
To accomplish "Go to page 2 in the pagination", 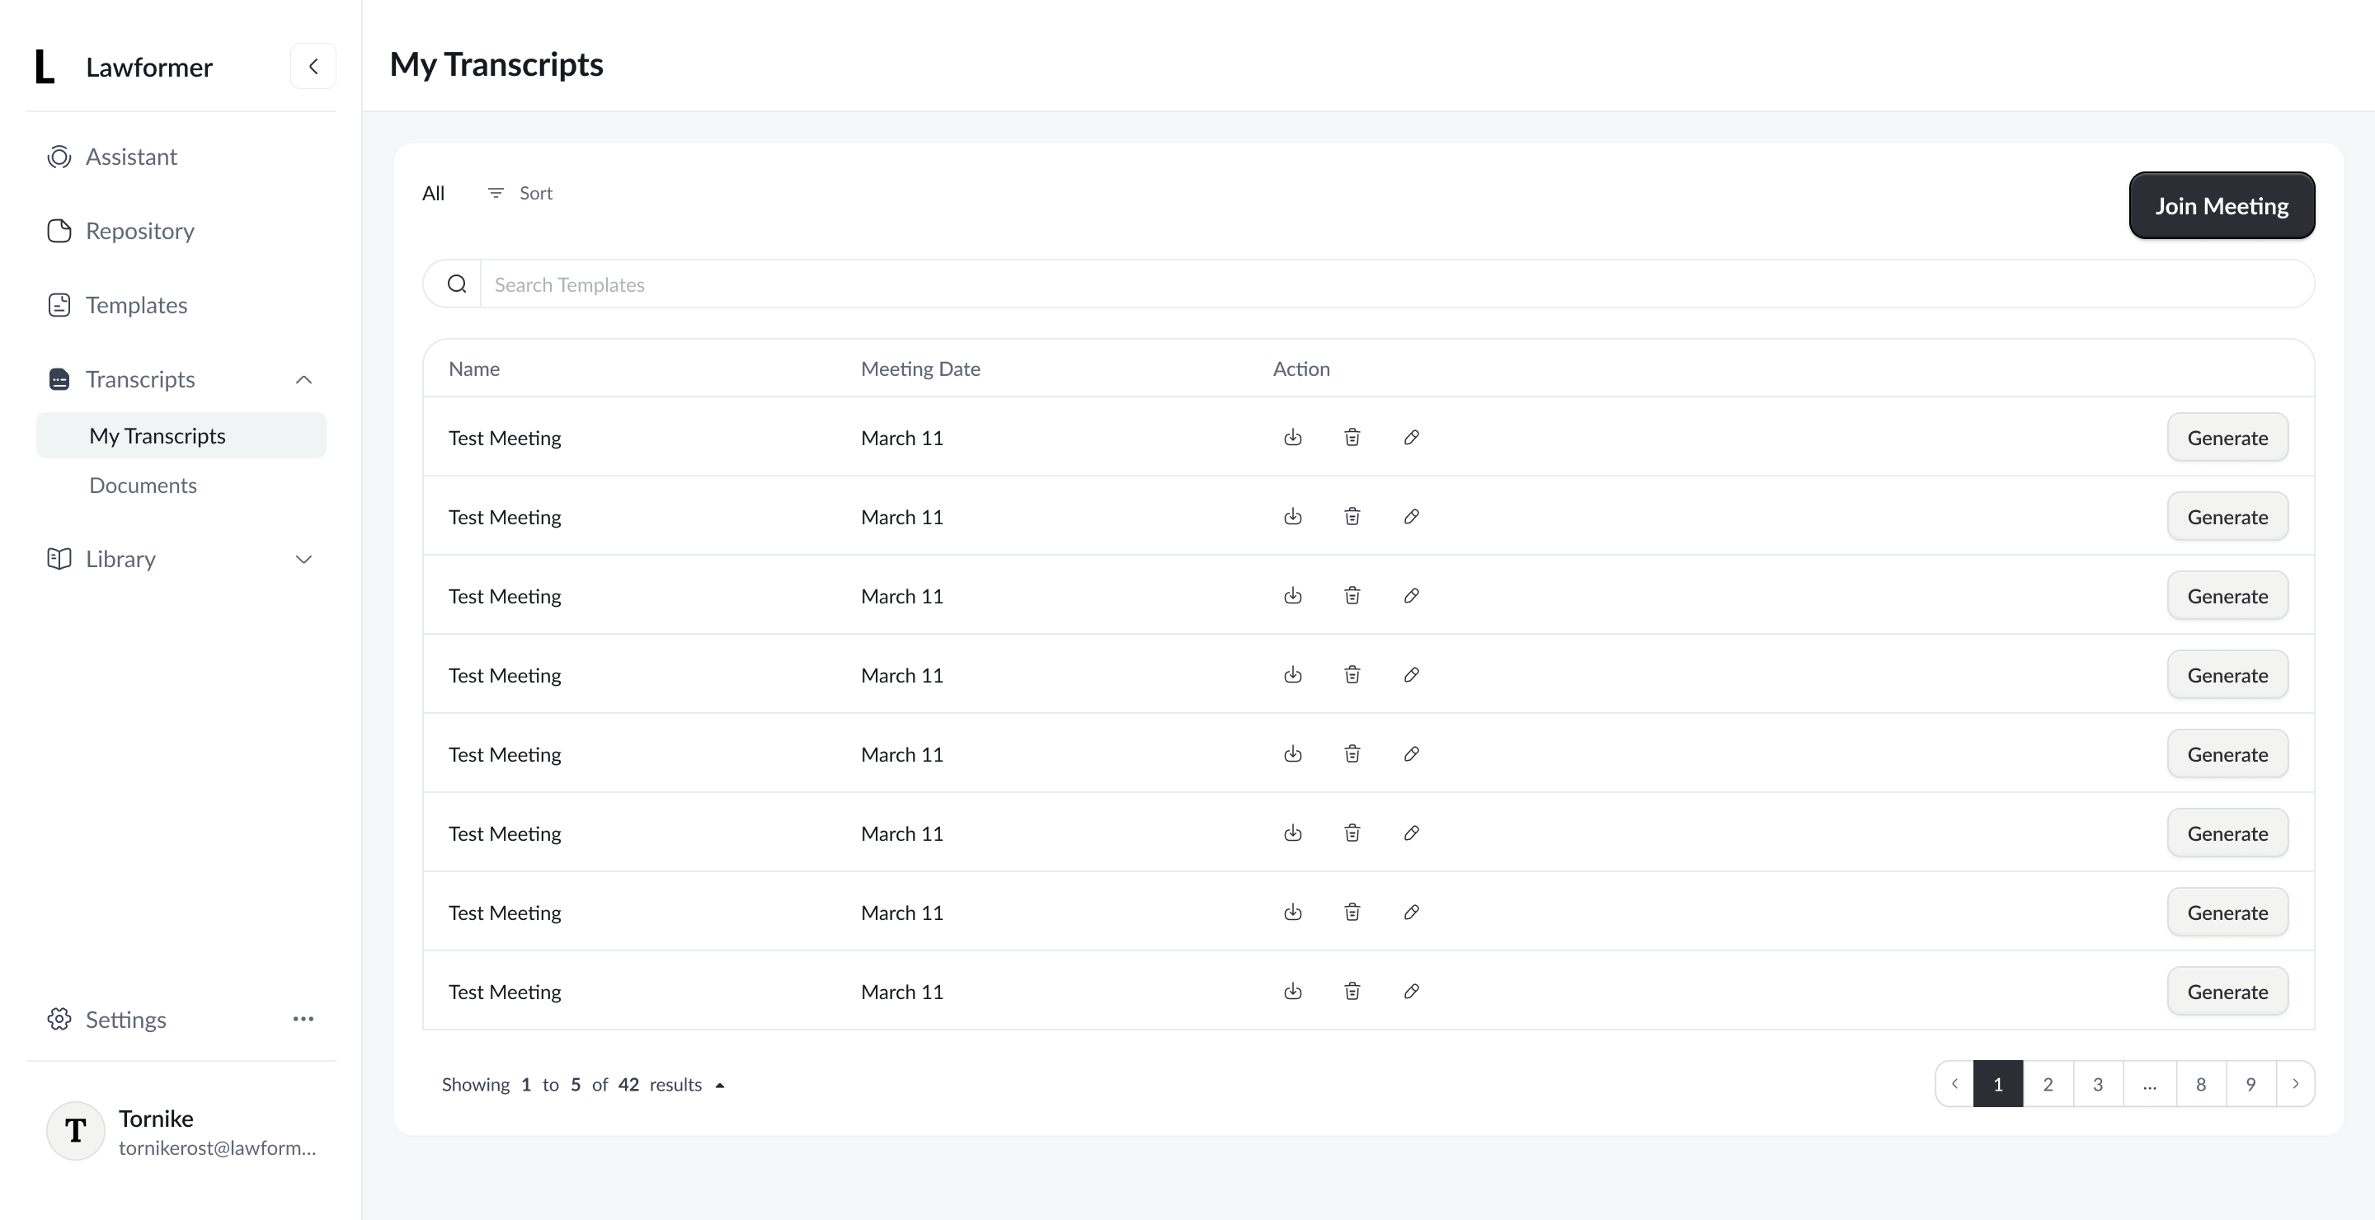I will [2048, 1085].
